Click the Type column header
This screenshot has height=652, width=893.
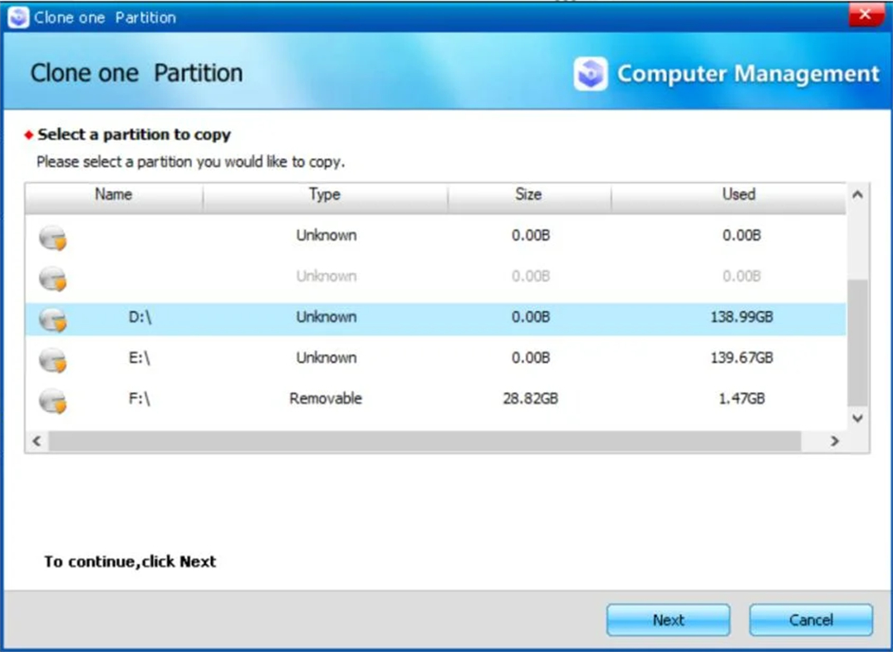click(325, 194)
